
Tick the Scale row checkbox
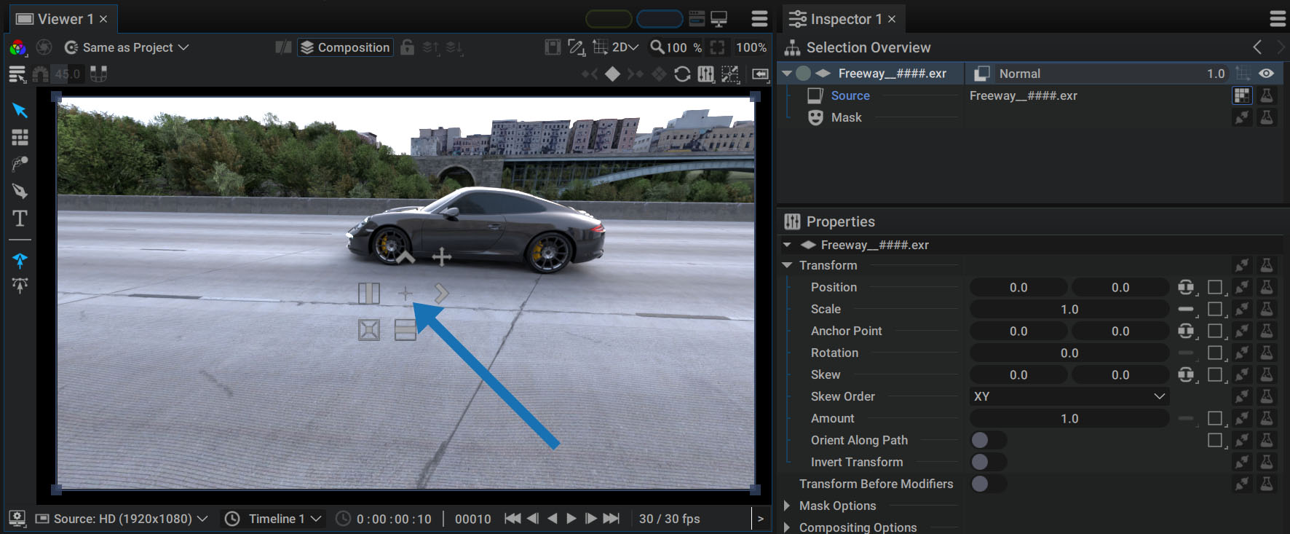coord(1215,309)
